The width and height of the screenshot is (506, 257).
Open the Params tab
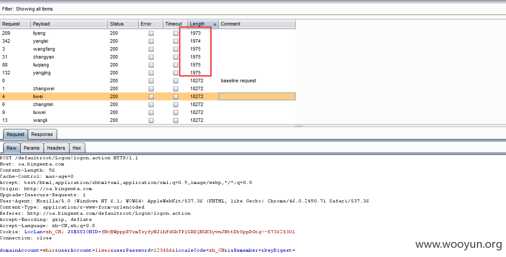(x=32, y=148)
